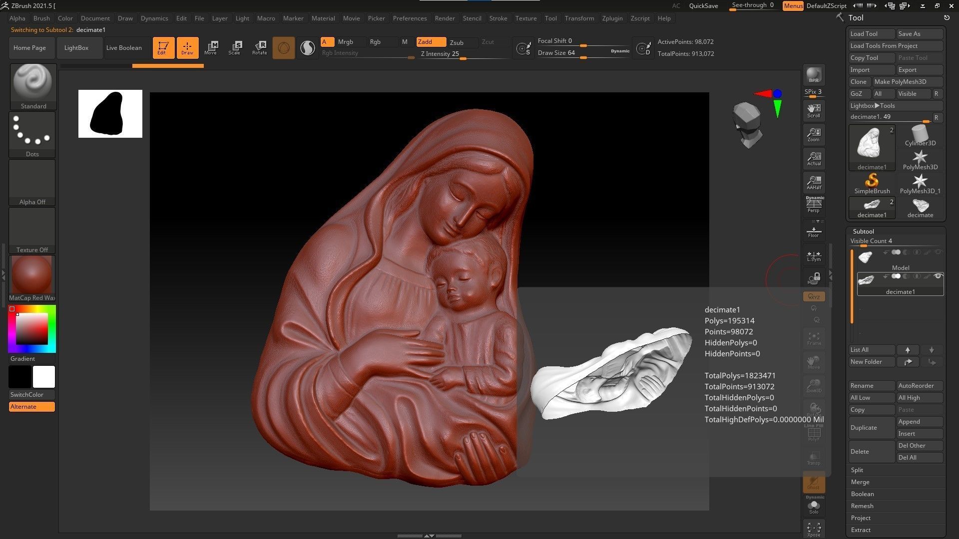Viewport: 959px width, 539px height.
Task: Toggle Solo mode
Action: tap(814, 507)
